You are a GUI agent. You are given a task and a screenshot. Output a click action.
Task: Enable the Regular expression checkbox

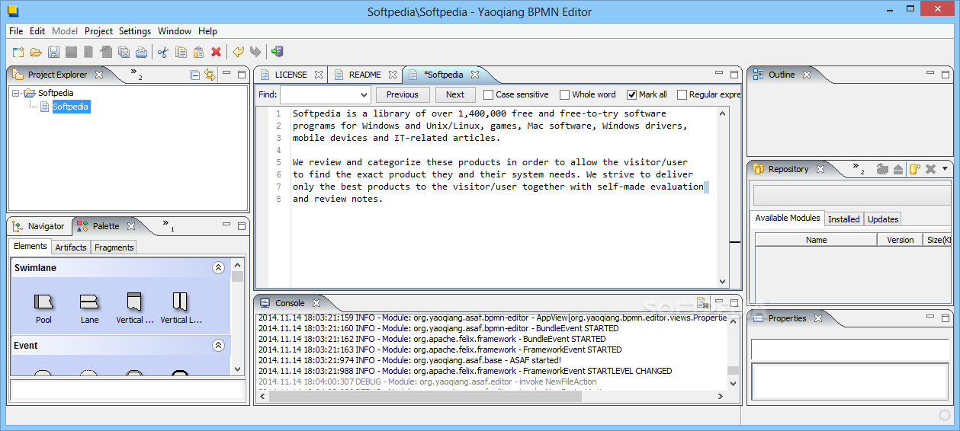[x=682, y=94]
